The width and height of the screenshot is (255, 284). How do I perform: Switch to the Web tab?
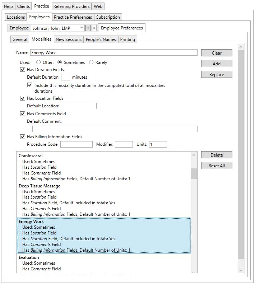98,6
